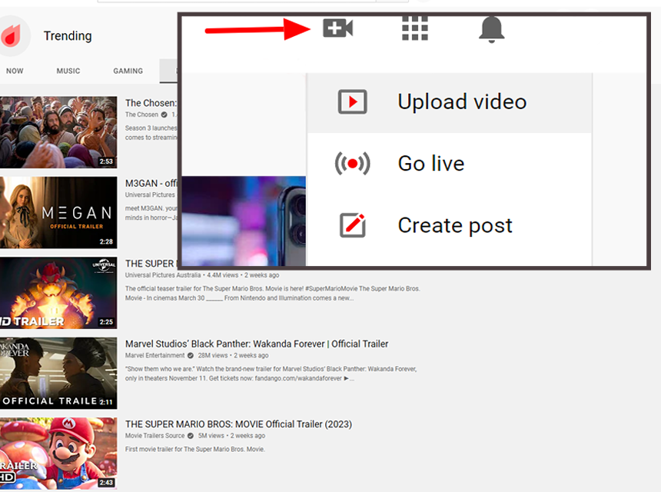Click the verified badge next to Movie Trailers Source

[x=191, y=436]
